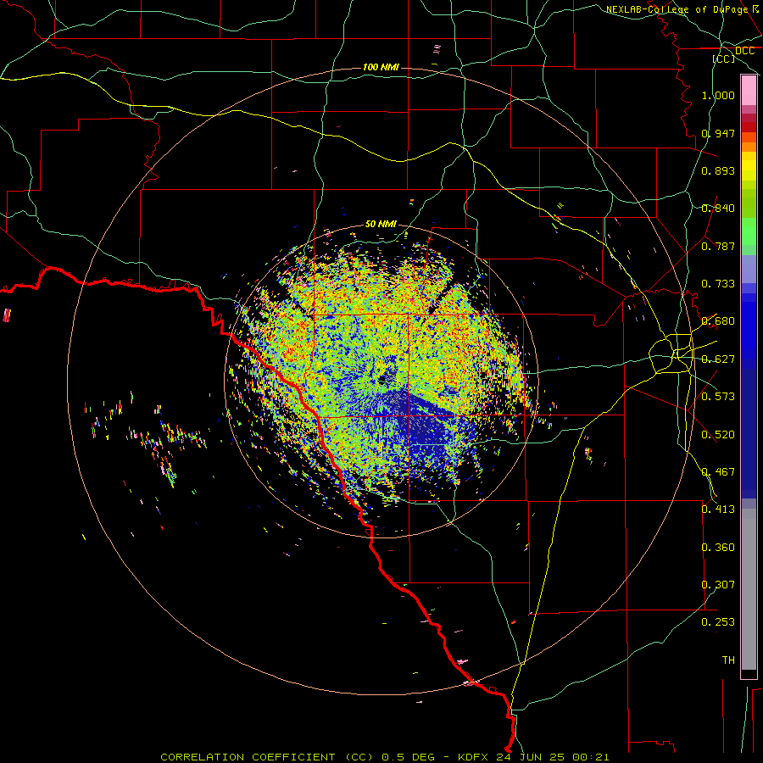Click the KDFX radar site identifier
The width and height of the screenshot is (763, 763).
click(472, 757)
